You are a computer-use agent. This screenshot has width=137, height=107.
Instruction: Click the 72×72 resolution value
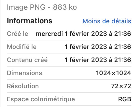[x=121, y=86]
